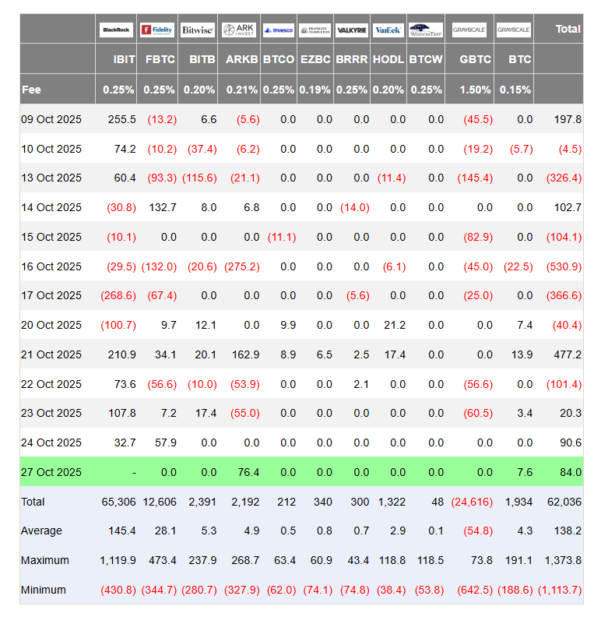
Task: Click the BlackRock logo
Action: (x=116, y=30)
